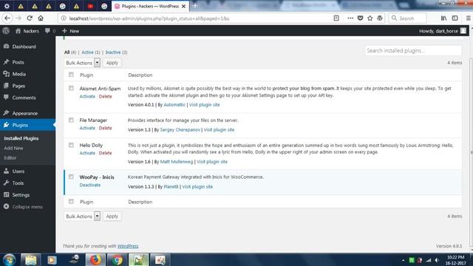Check the File Manager plugin checkbox
The height and width of the screenshot is (266, 473).
click(x=71, y=120)
